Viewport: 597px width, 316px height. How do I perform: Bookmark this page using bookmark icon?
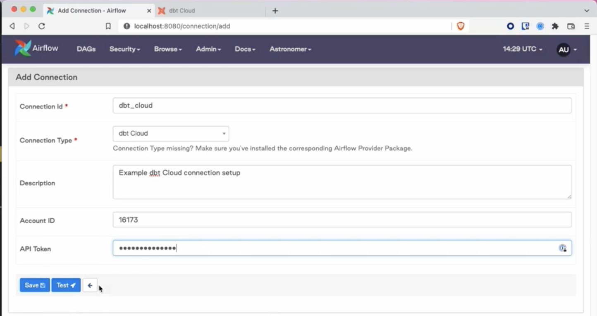pyautogui.click(x=108, y=26)
